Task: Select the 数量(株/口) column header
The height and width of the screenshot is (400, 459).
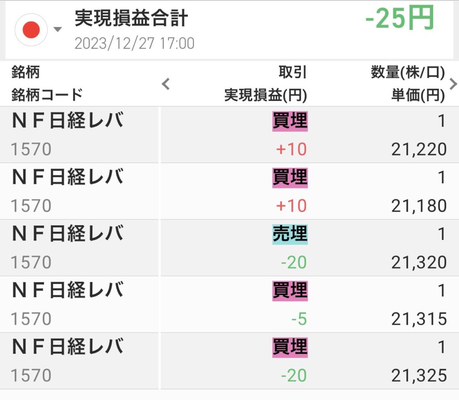Action: (x=407, y=72)
